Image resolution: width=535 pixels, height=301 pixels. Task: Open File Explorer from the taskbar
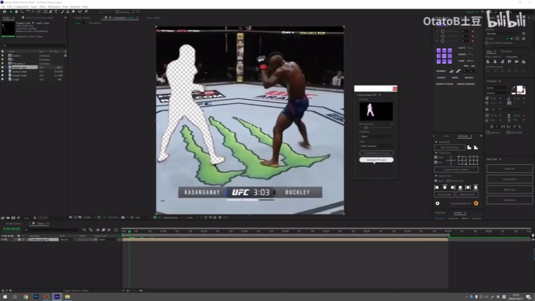coord(67,297)
